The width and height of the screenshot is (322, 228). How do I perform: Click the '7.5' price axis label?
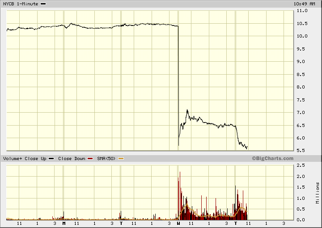pyautogui.click(x=301, y=100)
